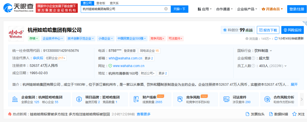Viewport: 307px width, 122px height.
Task: Click 线索数量 2665 link
Action: point(152,102)
